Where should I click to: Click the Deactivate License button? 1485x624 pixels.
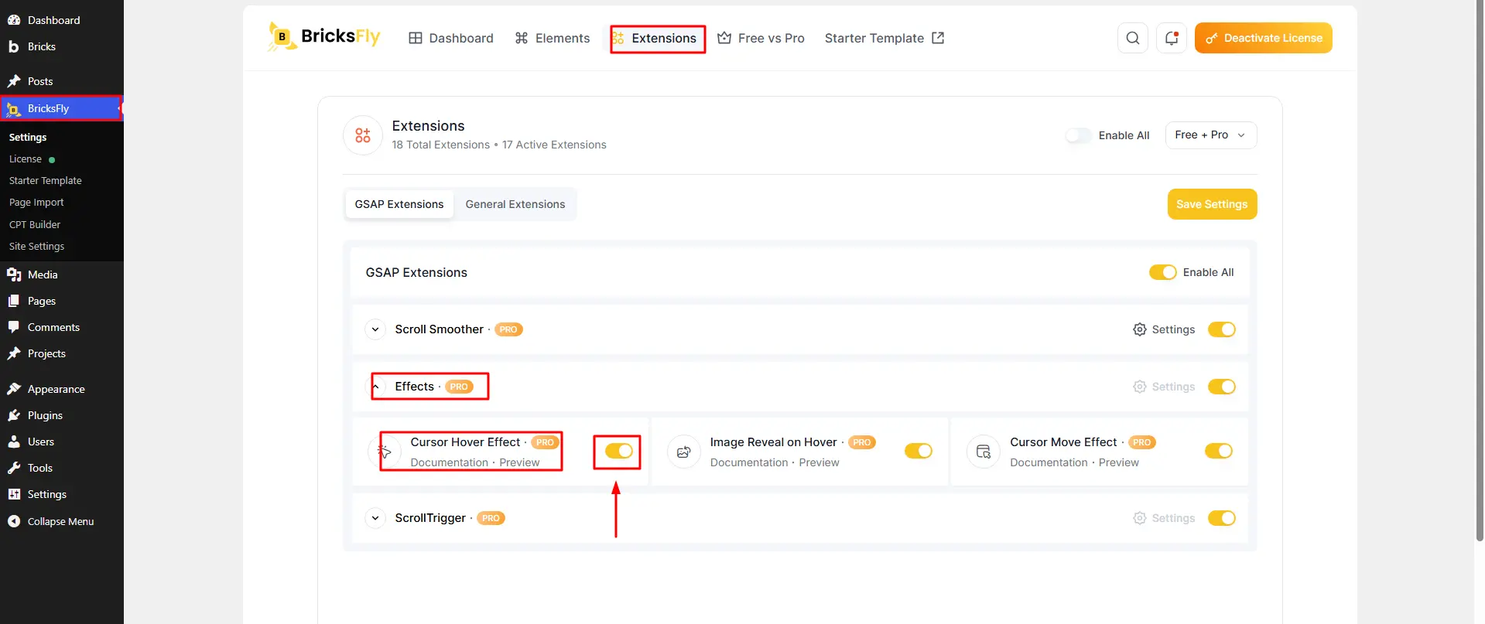tap(1263, 38)
